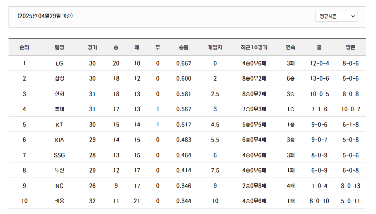Click the 방문 column header
Image resolution: width=376 pixels, height=214 pixels.
(x=350, y=47)
